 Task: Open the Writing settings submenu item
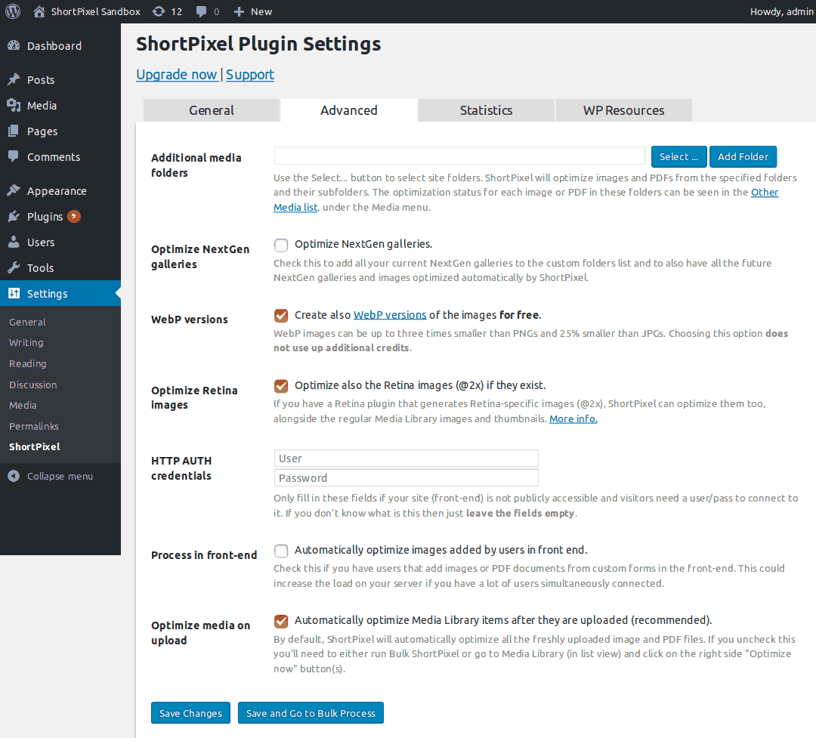(26, 342)
